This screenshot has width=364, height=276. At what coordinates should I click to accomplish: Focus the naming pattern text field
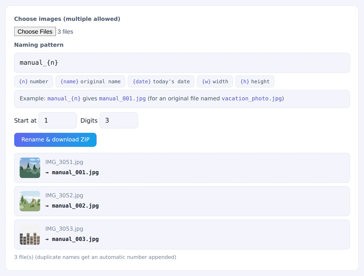[x=182, y=63]
